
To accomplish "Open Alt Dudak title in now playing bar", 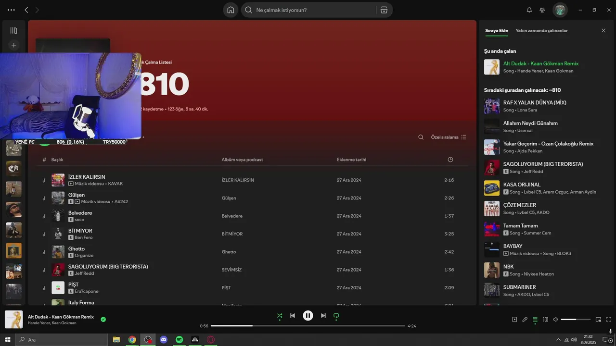I will click(61, 317).
